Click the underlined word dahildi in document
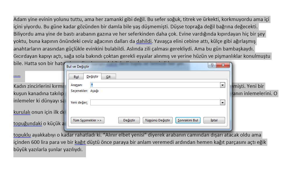Image resolution: width=288 pixels, height=192 pixels. (144, 41)
